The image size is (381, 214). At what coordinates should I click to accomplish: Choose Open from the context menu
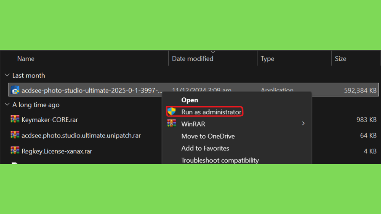coord(189,100)
